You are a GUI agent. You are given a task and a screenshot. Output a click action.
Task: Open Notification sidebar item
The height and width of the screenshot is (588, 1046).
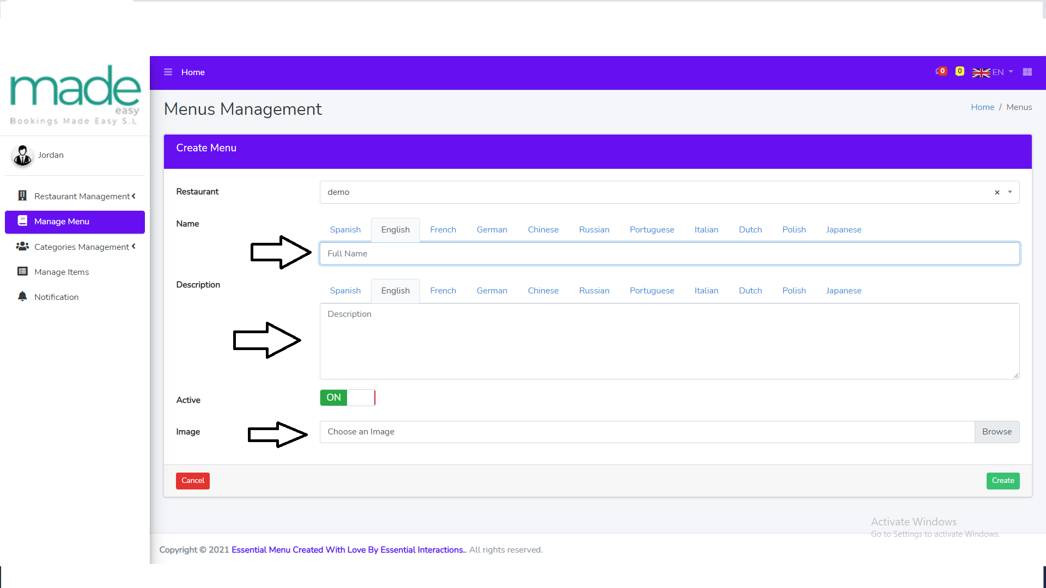point(75,297)
